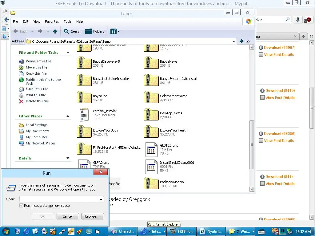Open Forward history dropdown arrow
This screenshot has width=315, height=236.
48,32
